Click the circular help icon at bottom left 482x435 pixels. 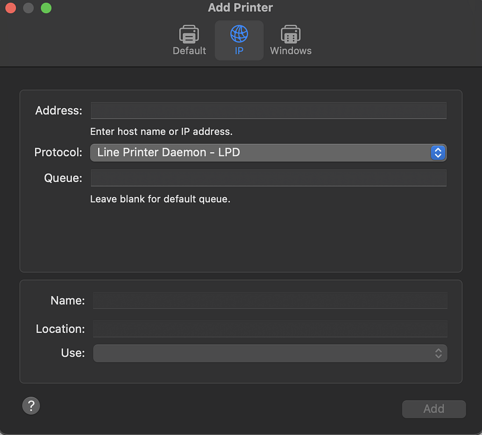point(31,406)
